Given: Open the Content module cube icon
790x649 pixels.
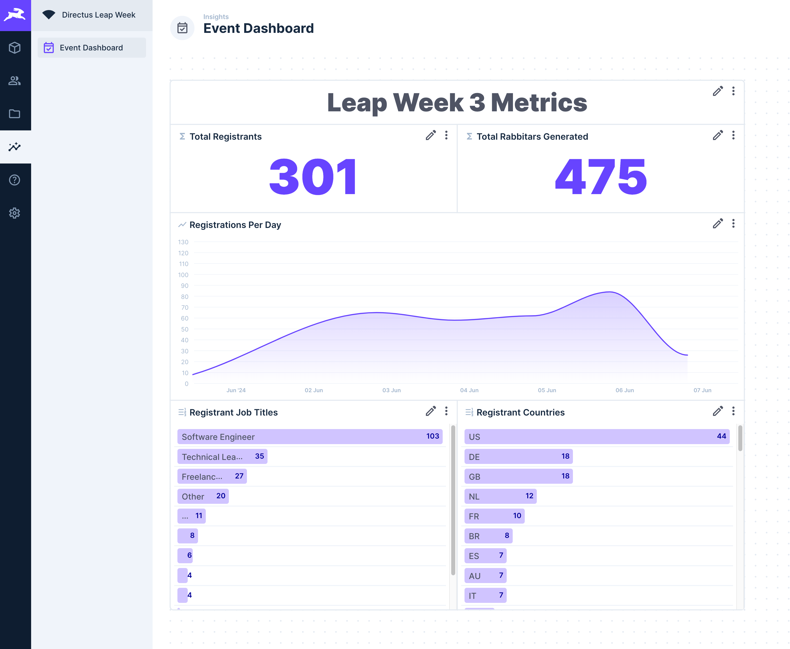Looking at the screenshot, I should [x=15, y=48].
